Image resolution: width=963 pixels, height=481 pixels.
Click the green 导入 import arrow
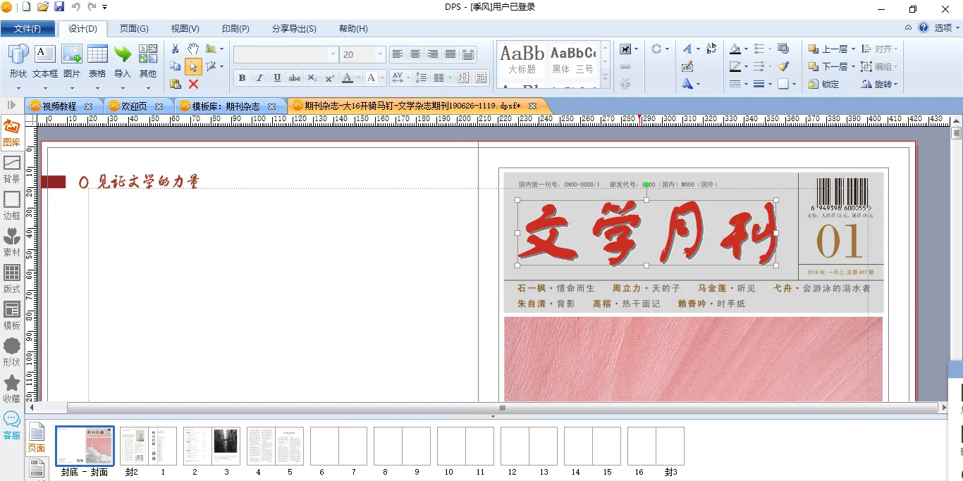123,54
